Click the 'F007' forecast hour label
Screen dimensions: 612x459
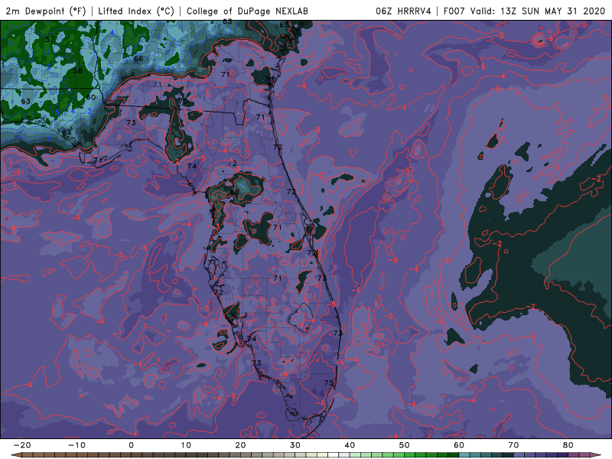click(x=454, y=11)
